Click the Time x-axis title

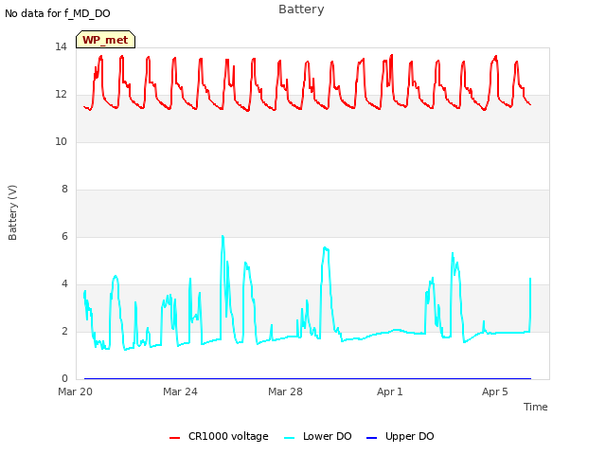(536, 407)
